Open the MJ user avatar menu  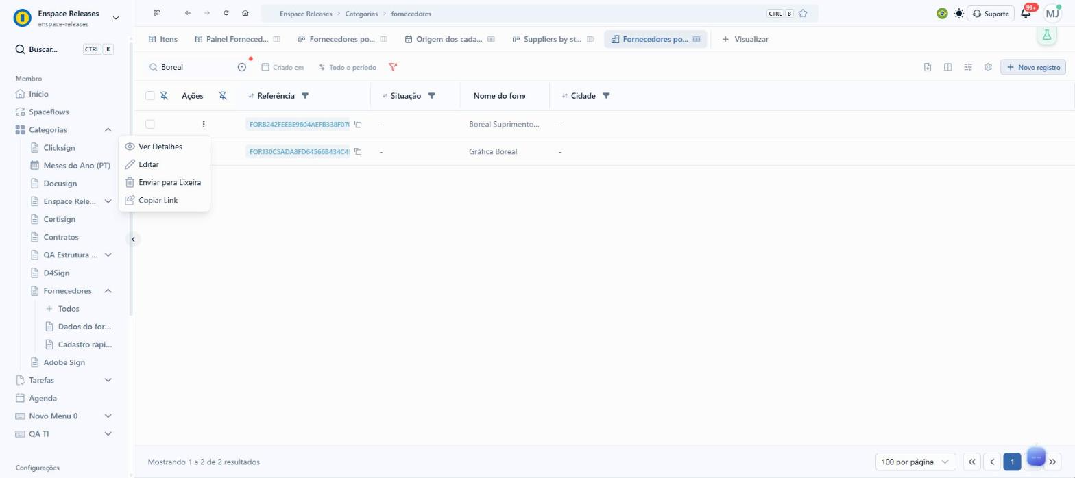1052,14
